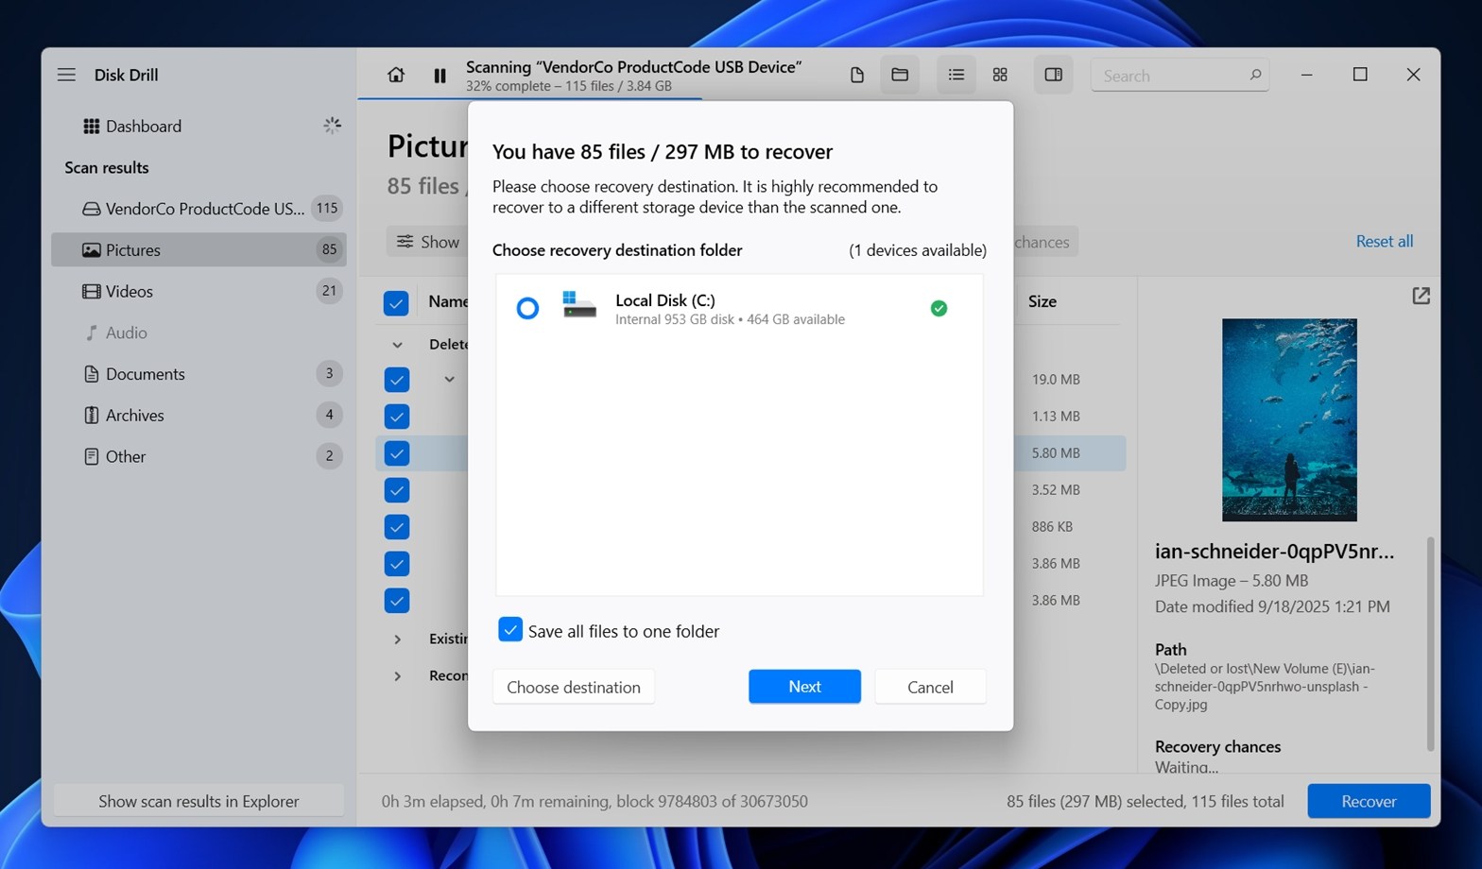Open preview in external window icon

(x=1421, y=297)
